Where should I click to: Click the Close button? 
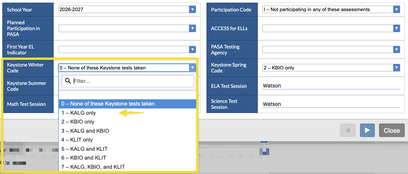pyautogui.click(x=392, y=130)
